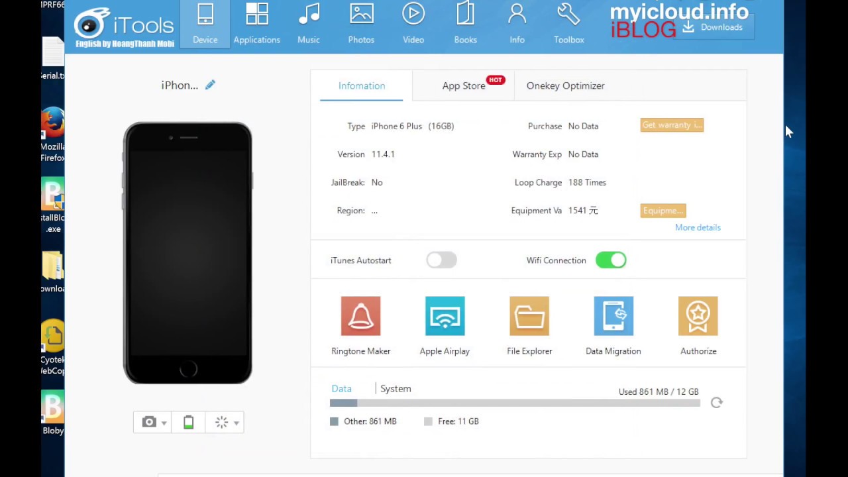Switch to the Onekey Optimizer tab
This screenshot has height=477, width=848.
tap(565, 85)
